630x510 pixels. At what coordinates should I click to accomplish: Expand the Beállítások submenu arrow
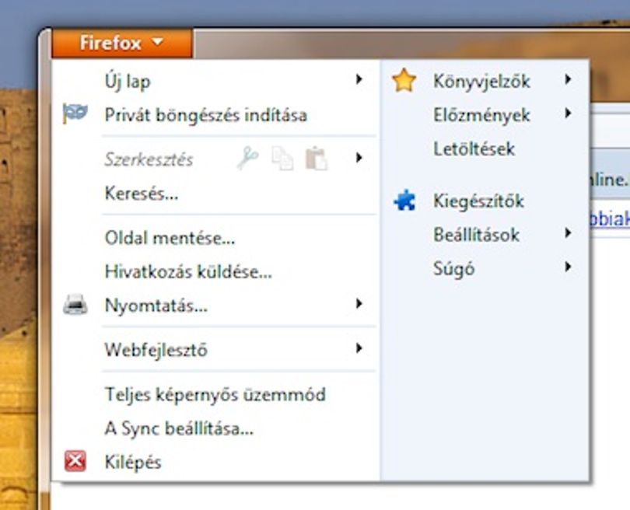(568, 233)
